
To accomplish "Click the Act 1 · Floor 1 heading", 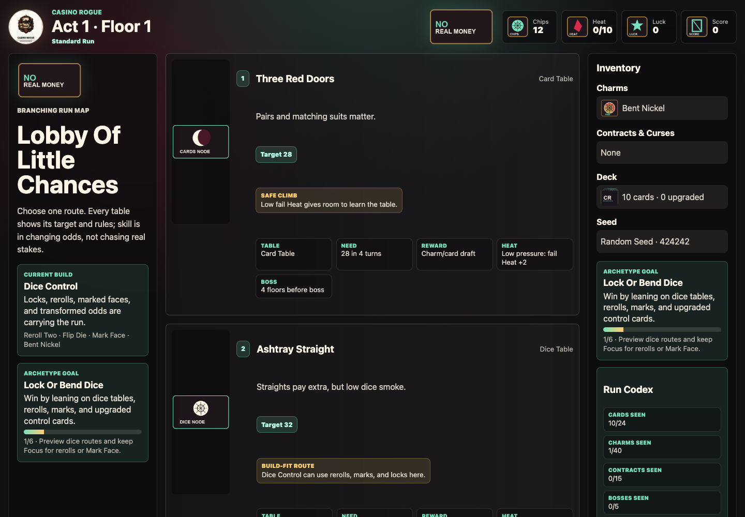I will coord(101,26).
